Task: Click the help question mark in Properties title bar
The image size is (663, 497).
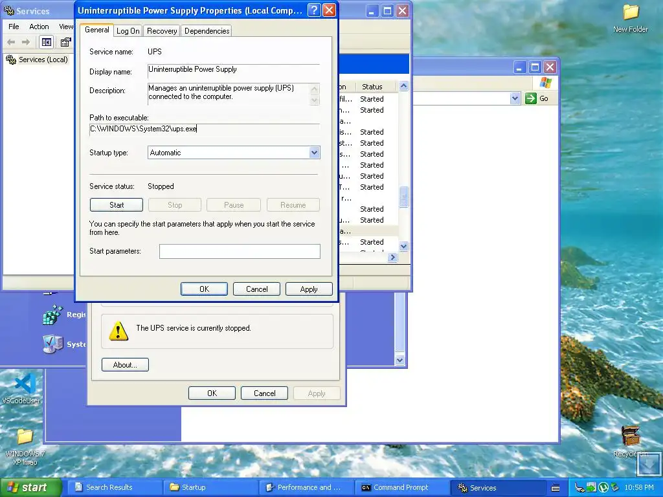Action: (x=314, y=10)
